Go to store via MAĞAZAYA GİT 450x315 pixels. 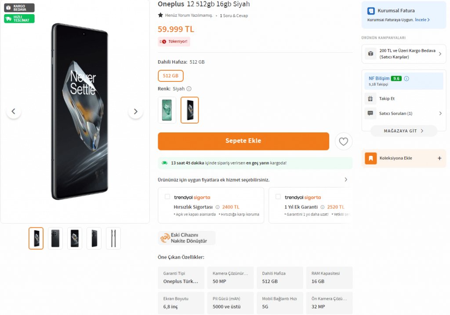tap(404, 131)
